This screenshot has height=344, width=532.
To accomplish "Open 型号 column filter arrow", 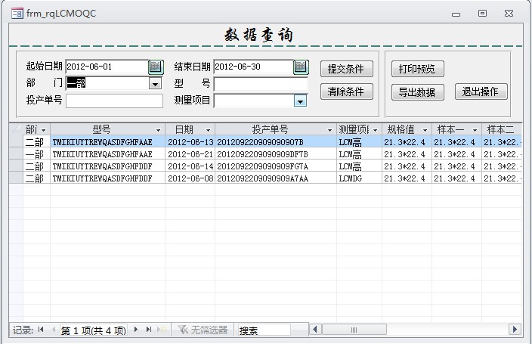I will click(x=158, y=130).
